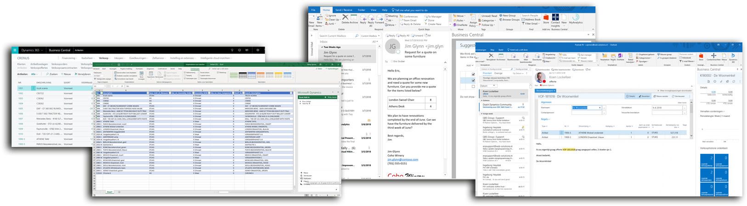This screenshot has height=206, width=747.
Task: Toggle Gestreepte rijen checkbox in Excel
Action: click(185, 78)
